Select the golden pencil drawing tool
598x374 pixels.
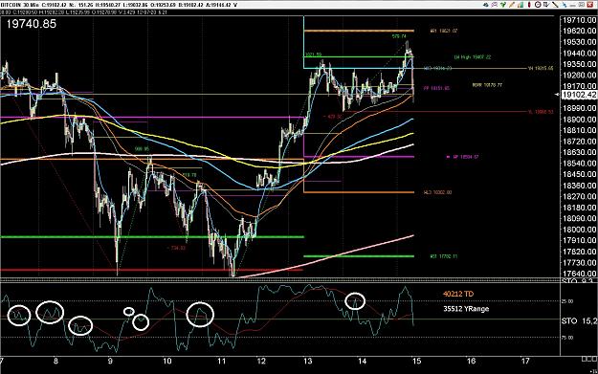coord(512,5)
